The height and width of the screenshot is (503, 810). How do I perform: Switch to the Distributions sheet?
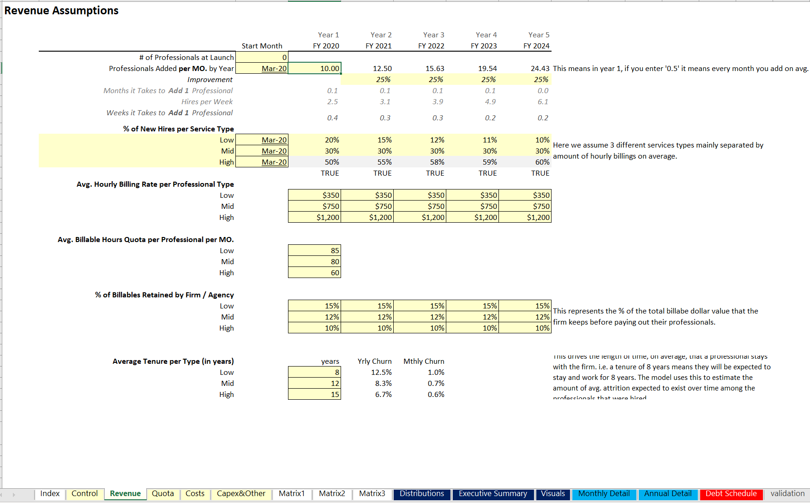tap(421, 494)
